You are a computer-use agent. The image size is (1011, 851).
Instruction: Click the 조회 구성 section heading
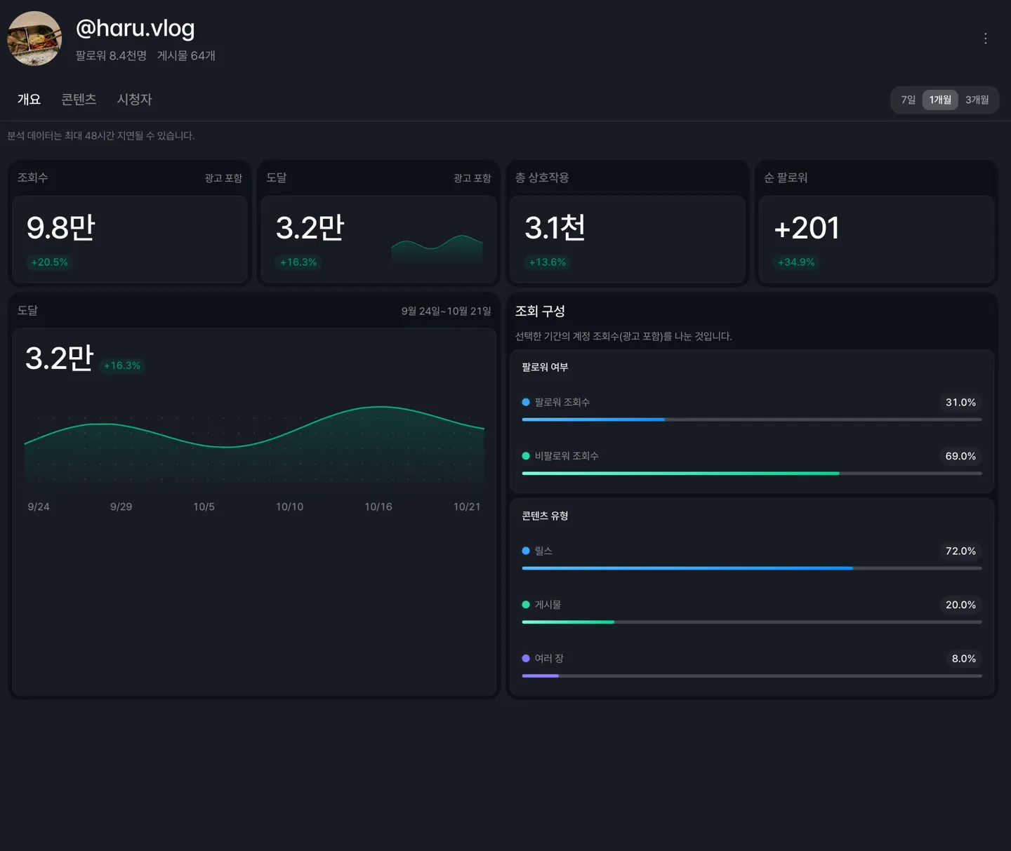click(540, 311)
